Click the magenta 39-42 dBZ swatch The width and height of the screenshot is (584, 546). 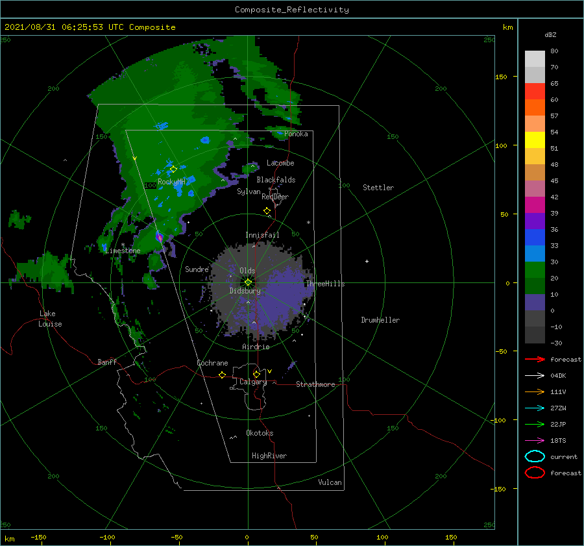[x=535, y=205]
